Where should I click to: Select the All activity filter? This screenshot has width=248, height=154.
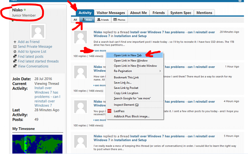75,20
